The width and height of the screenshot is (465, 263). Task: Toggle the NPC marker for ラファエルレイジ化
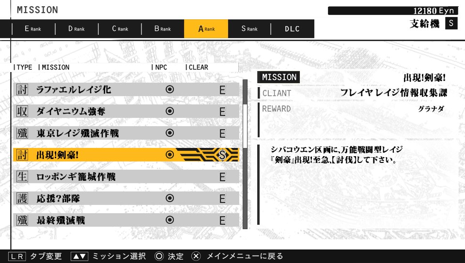point(170,89)
